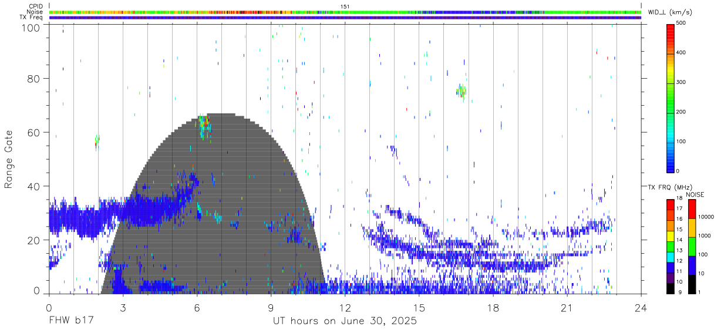Click the "100" label on the NOISE legend

pos(703,255)
